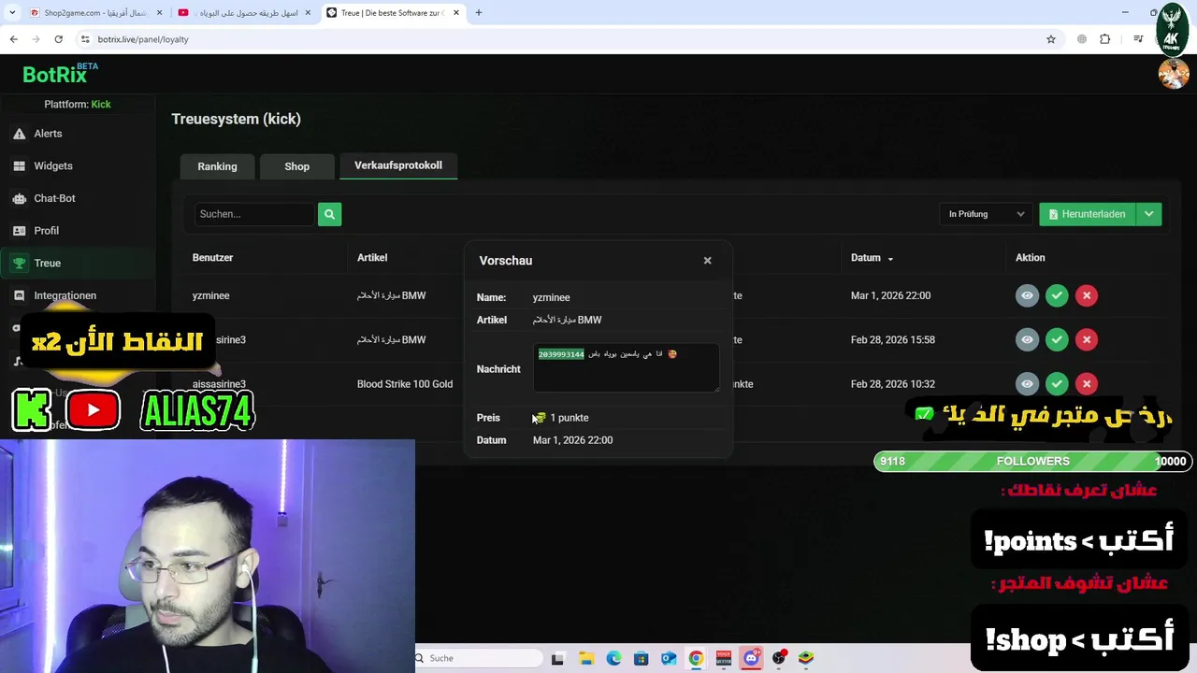1197x673 pixels.
Task: Click yzminee in the Benutzer column
Action: [x=210, y=295]
